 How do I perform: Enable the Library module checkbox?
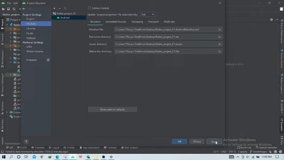tap(90, 8)
